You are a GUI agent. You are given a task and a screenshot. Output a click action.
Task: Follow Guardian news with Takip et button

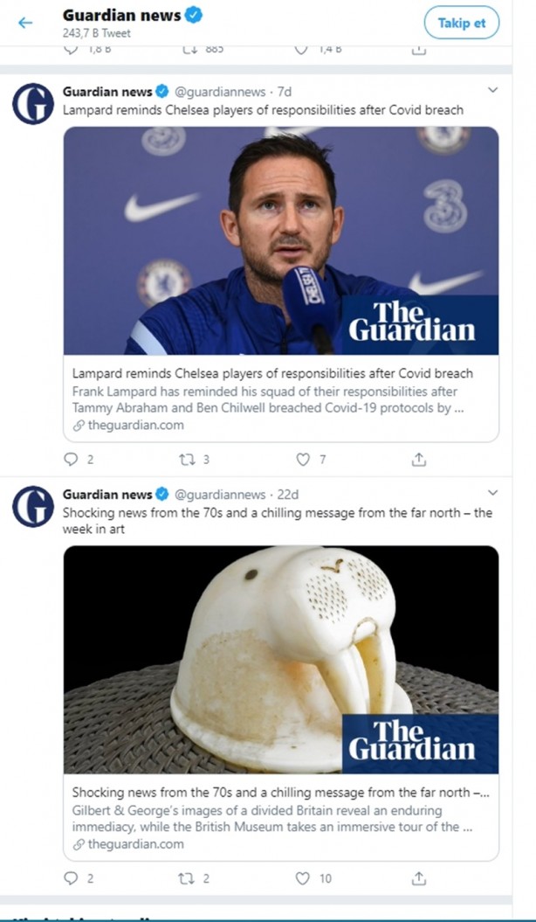tap(462, 23)
